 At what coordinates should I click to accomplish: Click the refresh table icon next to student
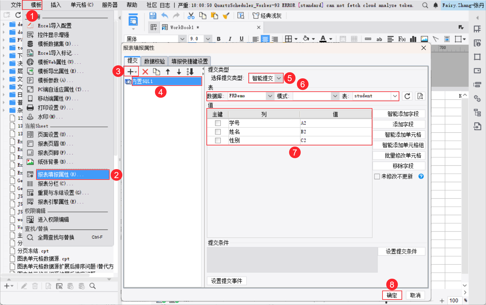click(x=407, y=96)
